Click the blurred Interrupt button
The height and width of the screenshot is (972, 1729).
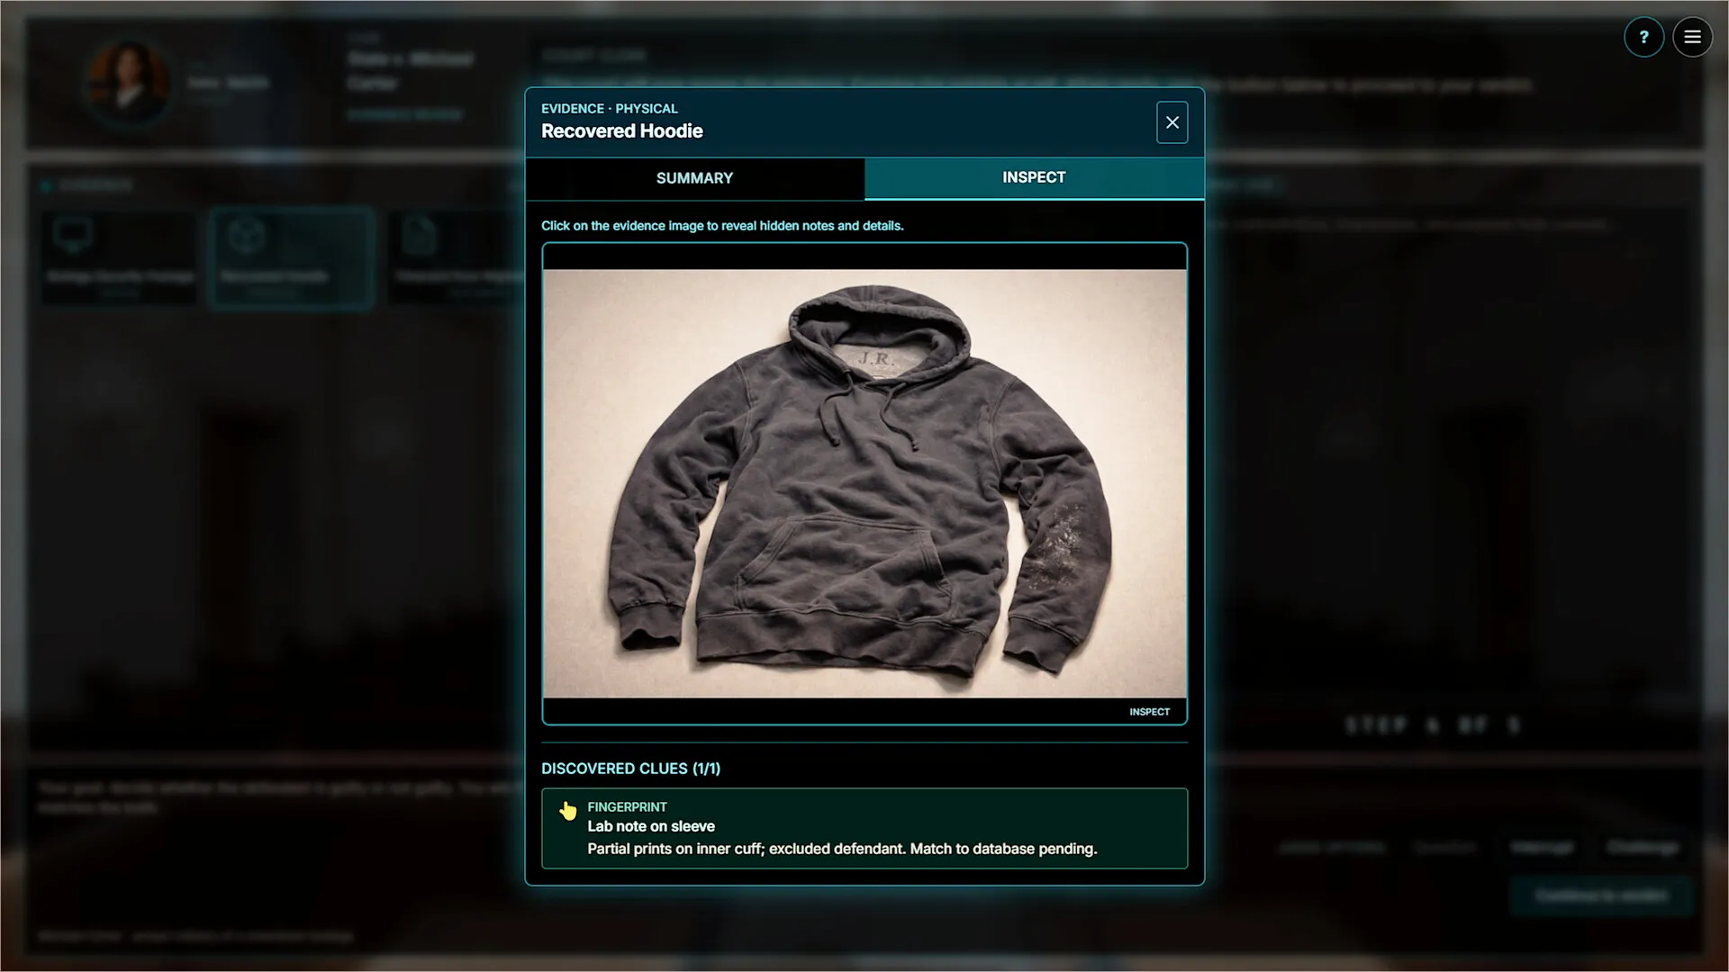pos(1542,848)
